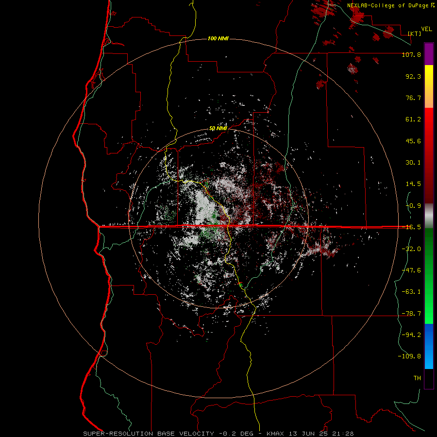Click the gray segment of the color bar

point(429,216)
